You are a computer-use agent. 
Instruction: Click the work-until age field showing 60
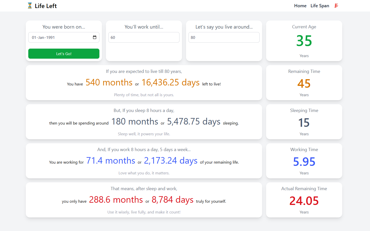[144, 37]
